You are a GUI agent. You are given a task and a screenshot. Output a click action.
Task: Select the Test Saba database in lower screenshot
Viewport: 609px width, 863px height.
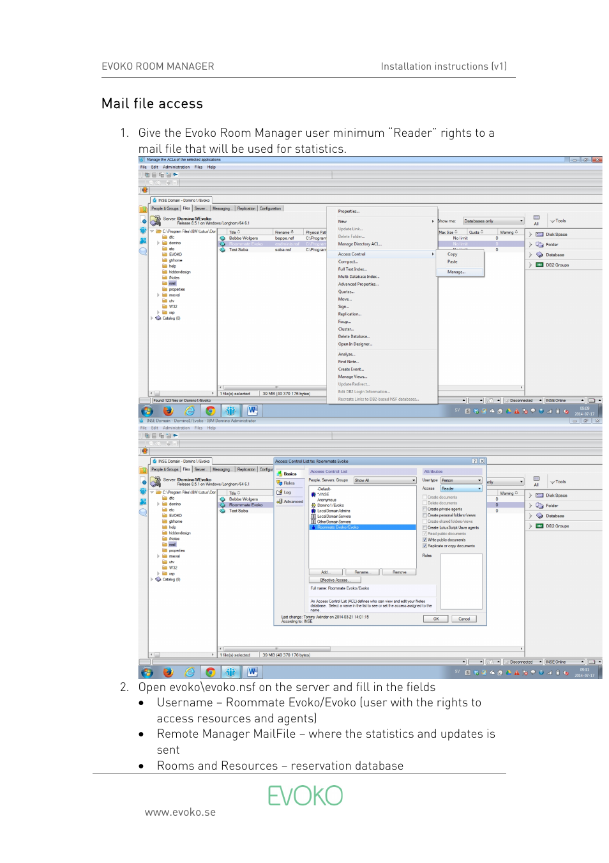238,511
